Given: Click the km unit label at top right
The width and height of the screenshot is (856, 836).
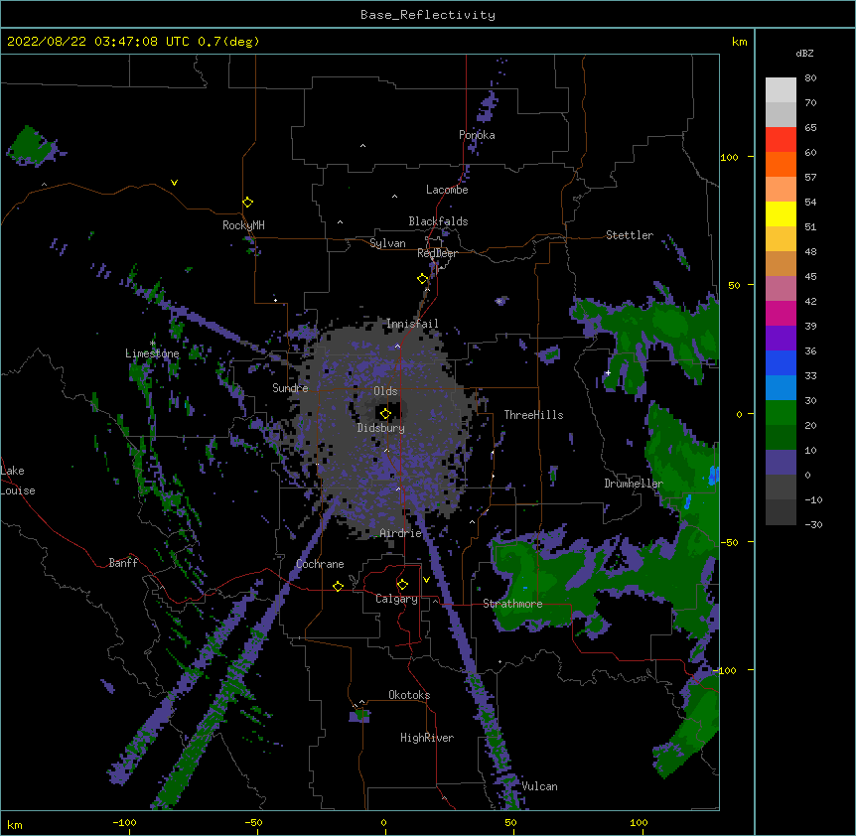Looking at the screenshot, I should click(740, 42).
